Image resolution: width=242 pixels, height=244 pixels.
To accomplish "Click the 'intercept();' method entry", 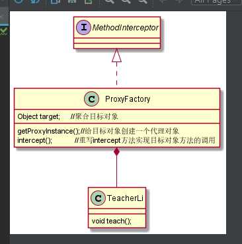I will [35, 140].
